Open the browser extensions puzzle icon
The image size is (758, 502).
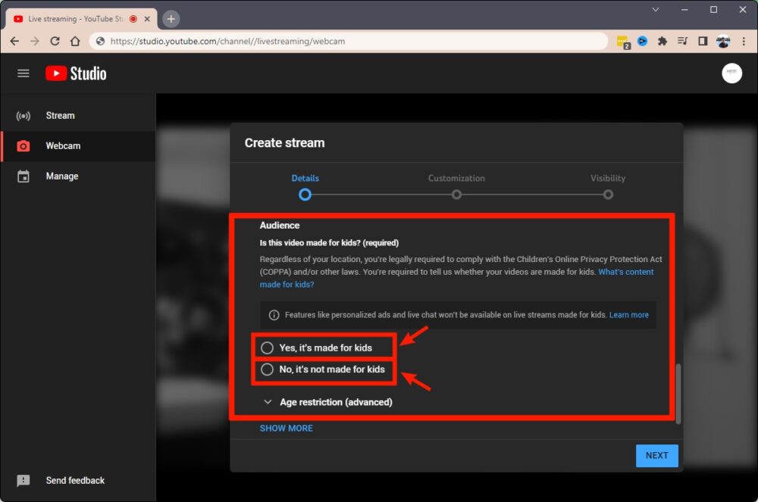tap(662, 41)
